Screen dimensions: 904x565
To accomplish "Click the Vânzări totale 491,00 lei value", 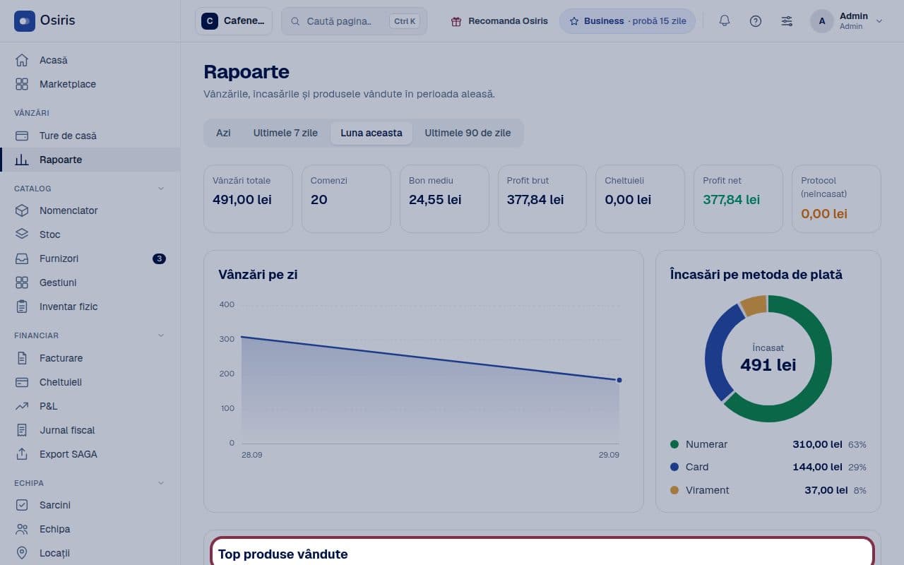I will point(242,200).
